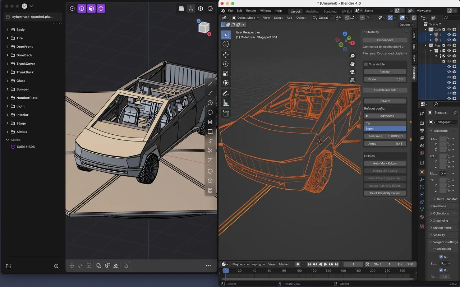
Task: Open Blender File menu
Action: coord(230,11)
